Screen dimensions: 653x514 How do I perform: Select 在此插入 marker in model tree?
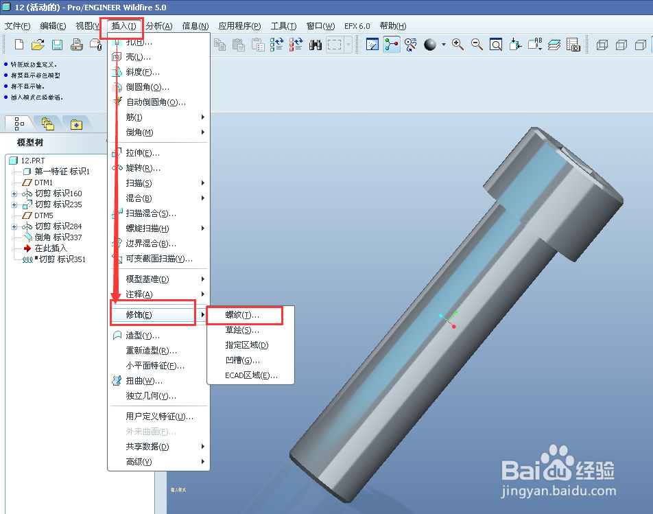pyautogui.click(x=51, y=248)
